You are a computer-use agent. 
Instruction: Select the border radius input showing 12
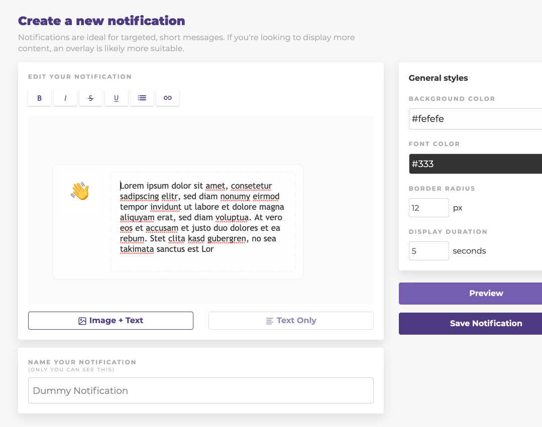[x=428, y=207]
